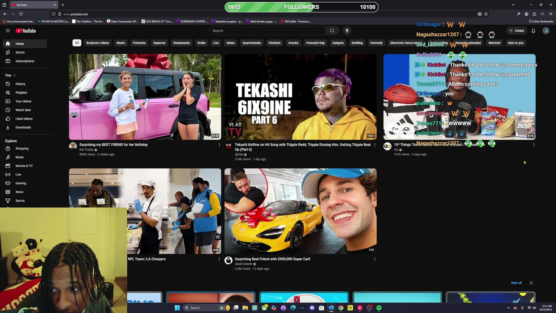The height and width of the screenshot is (313, 556).
Task: Click View all on the Shorts shelf
Action: pos(516,283)
